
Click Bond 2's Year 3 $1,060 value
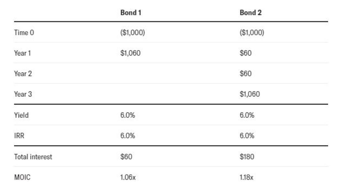[x=250, y=94]
